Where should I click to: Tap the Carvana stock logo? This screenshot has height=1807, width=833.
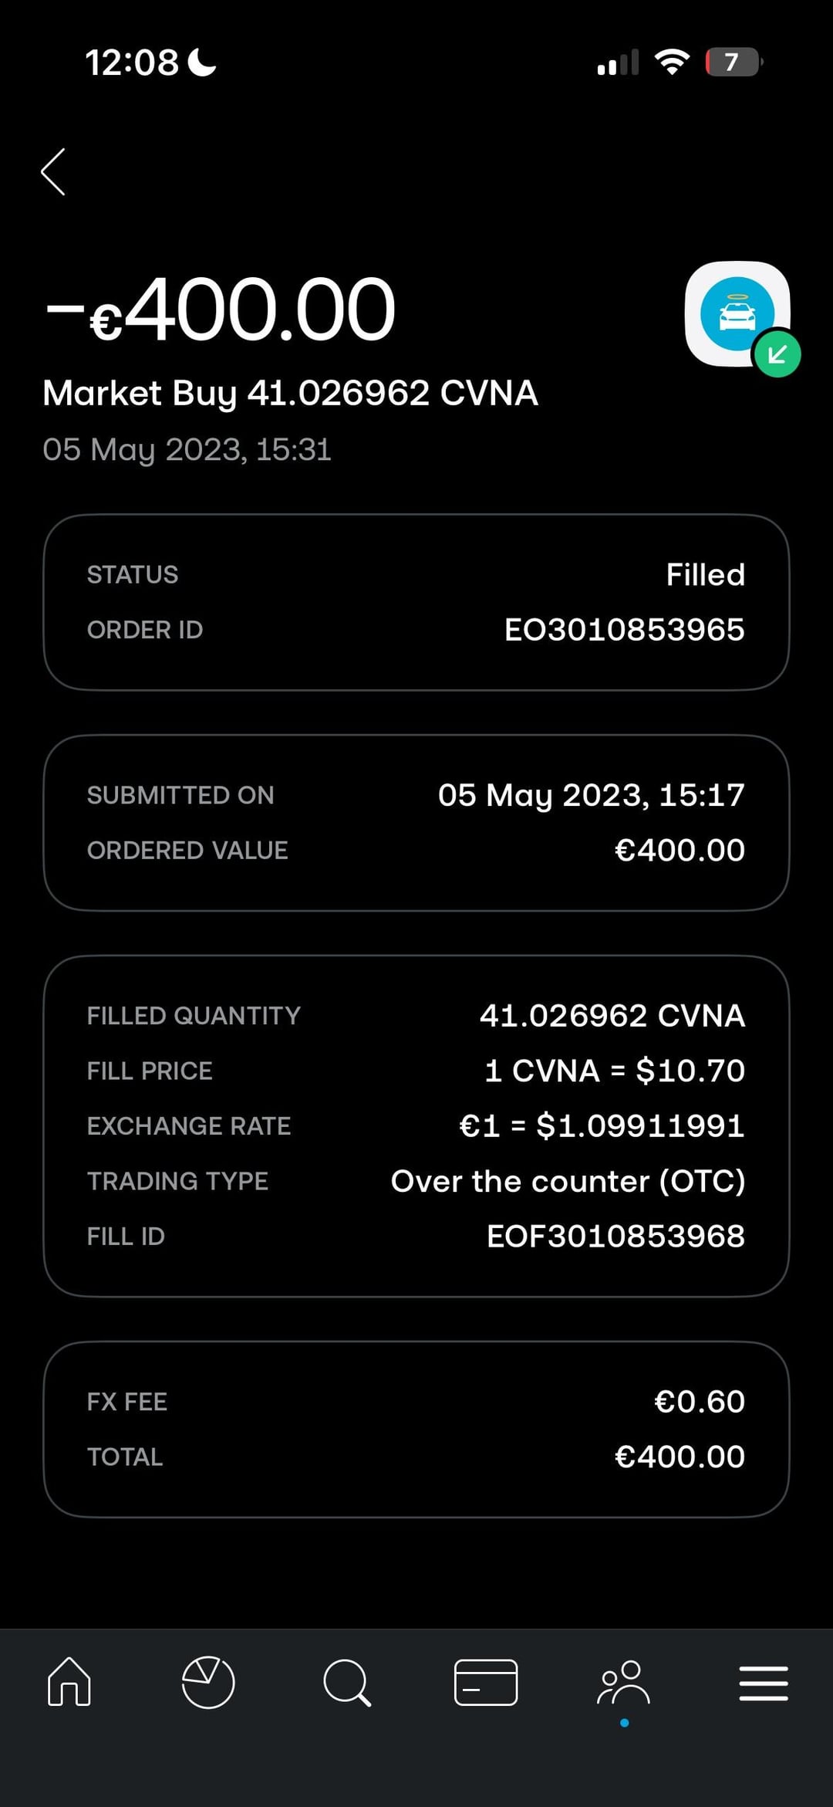[736, 313]
